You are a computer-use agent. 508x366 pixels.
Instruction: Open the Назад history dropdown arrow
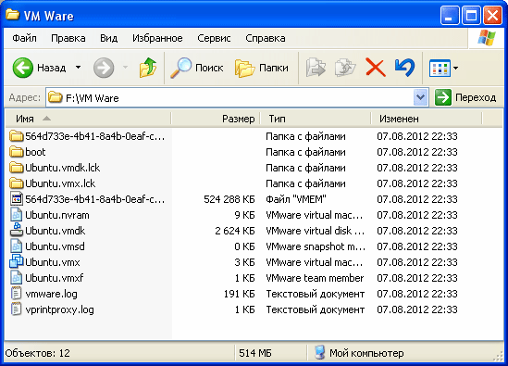(78, 68)
